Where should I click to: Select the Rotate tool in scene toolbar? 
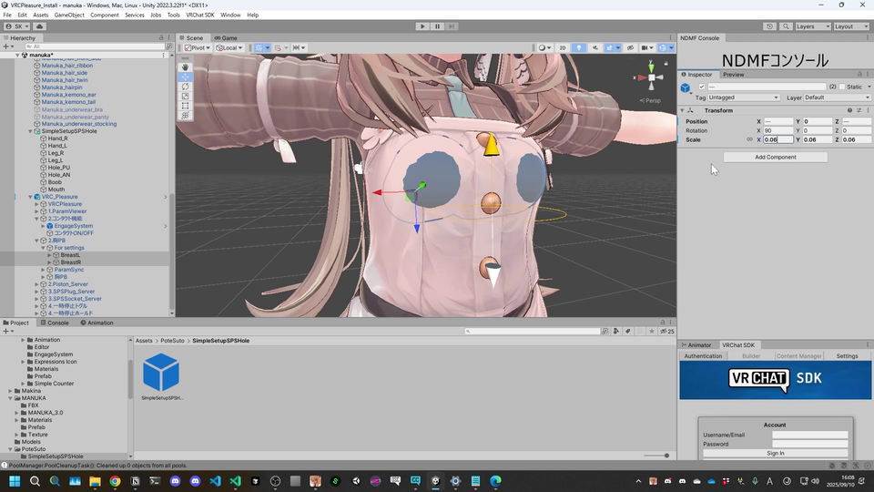(x=185, y=87)
